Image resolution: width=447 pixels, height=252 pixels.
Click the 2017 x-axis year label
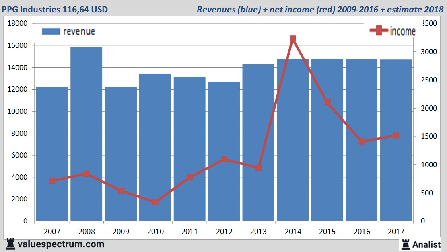point(396,231)
